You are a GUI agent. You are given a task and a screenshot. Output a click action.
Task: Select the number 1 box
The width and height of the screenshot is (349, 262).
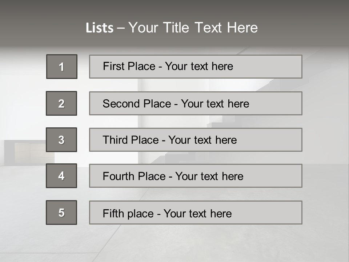62,67
